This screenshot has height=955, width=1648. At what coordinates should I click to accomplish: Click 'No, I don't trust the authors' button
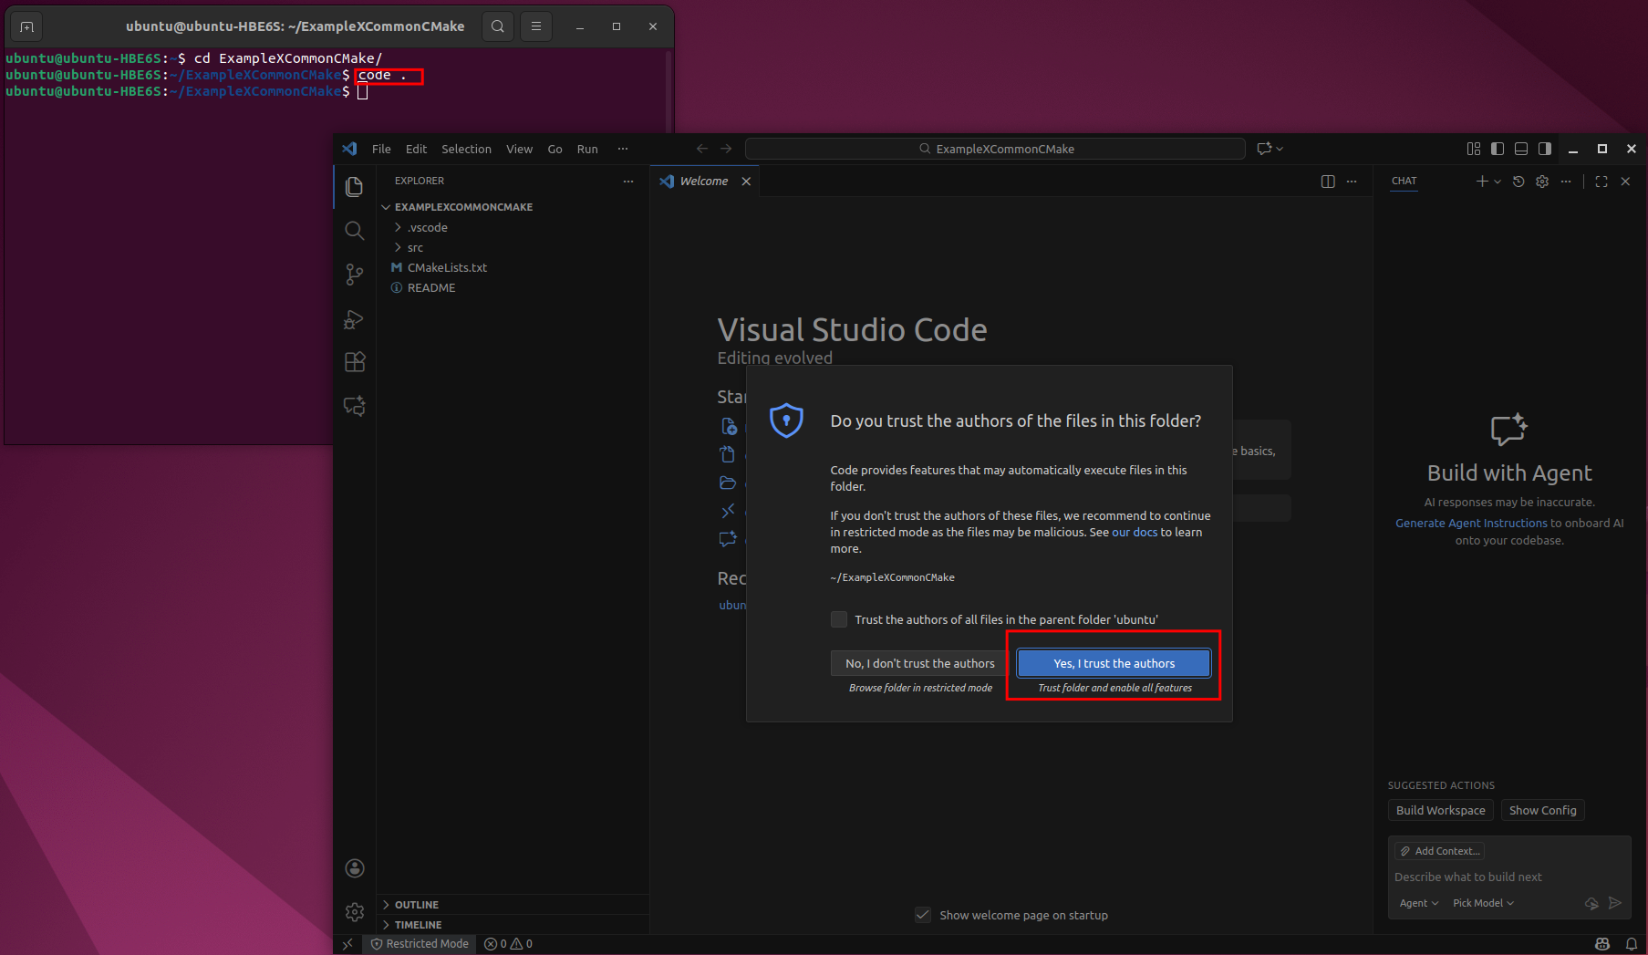[919, 663]
